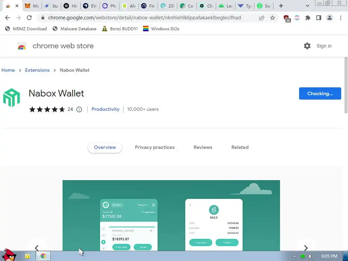This screenshot has width=348, height=261.
Task: Switch to the 'Typ' tab
Action: 245,6
